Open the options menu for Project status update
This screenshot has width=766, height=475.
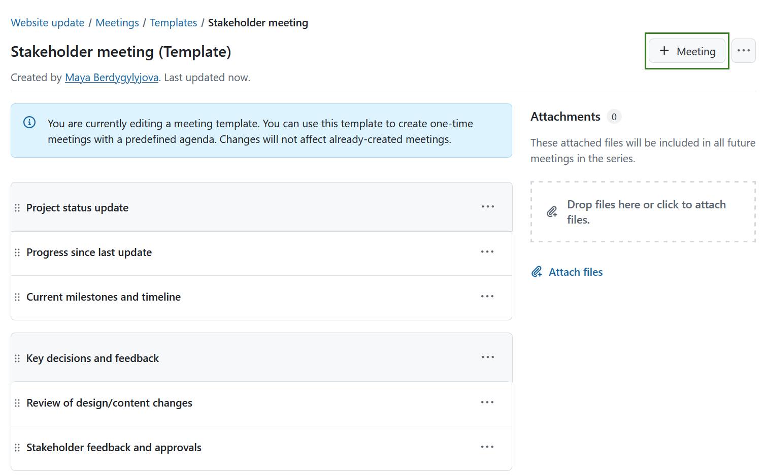(487, 206)
